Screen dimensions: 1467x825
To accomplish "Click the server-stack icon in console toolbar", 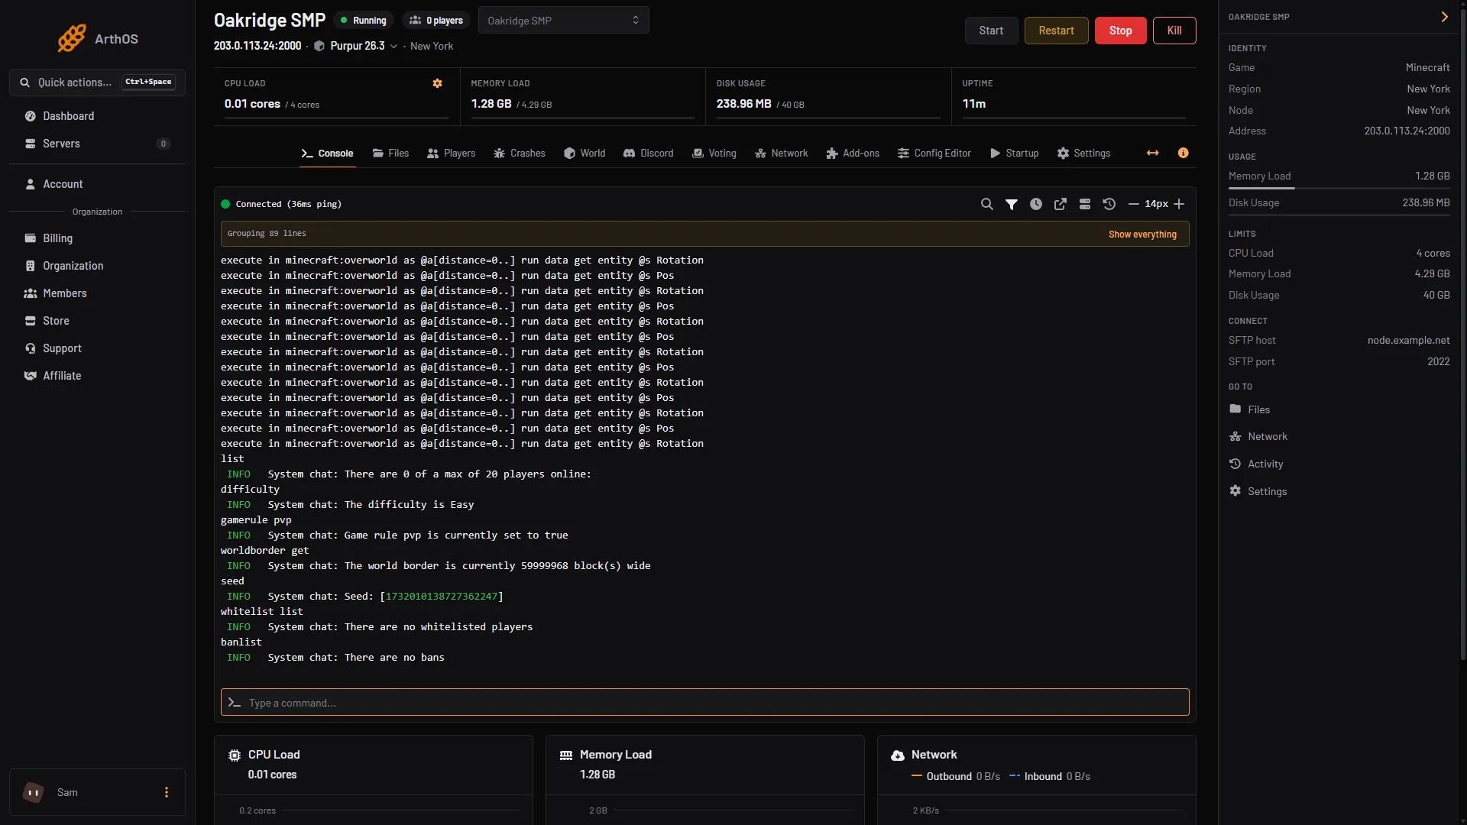I will 1085,204.
